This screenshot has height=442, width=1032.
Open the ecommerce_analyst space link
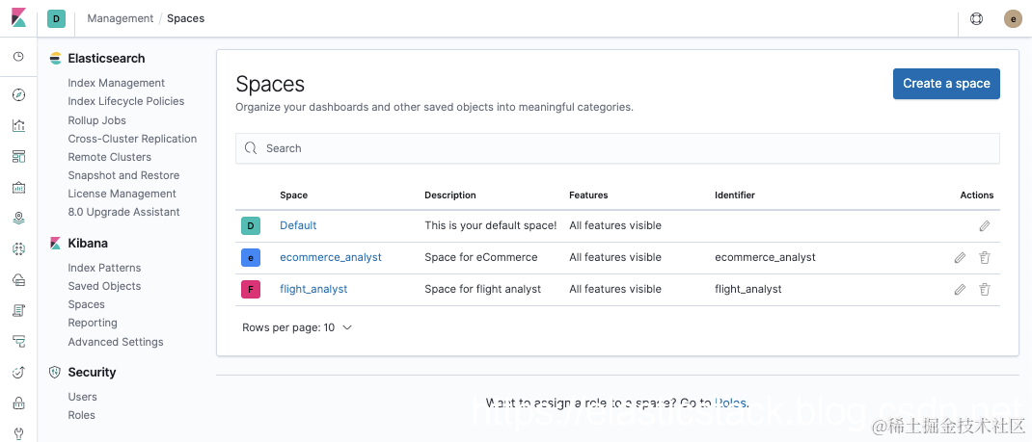pos(331,257)
